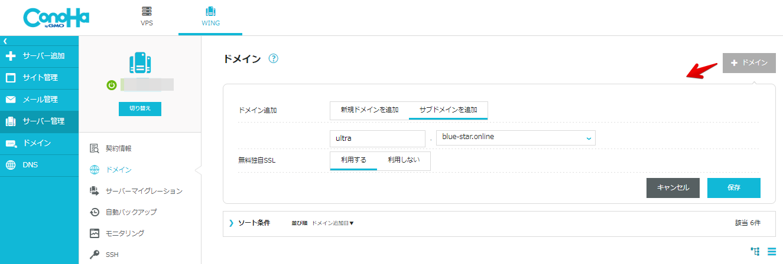Open the WING tab
783x264 pixels.
pos(210,17)
